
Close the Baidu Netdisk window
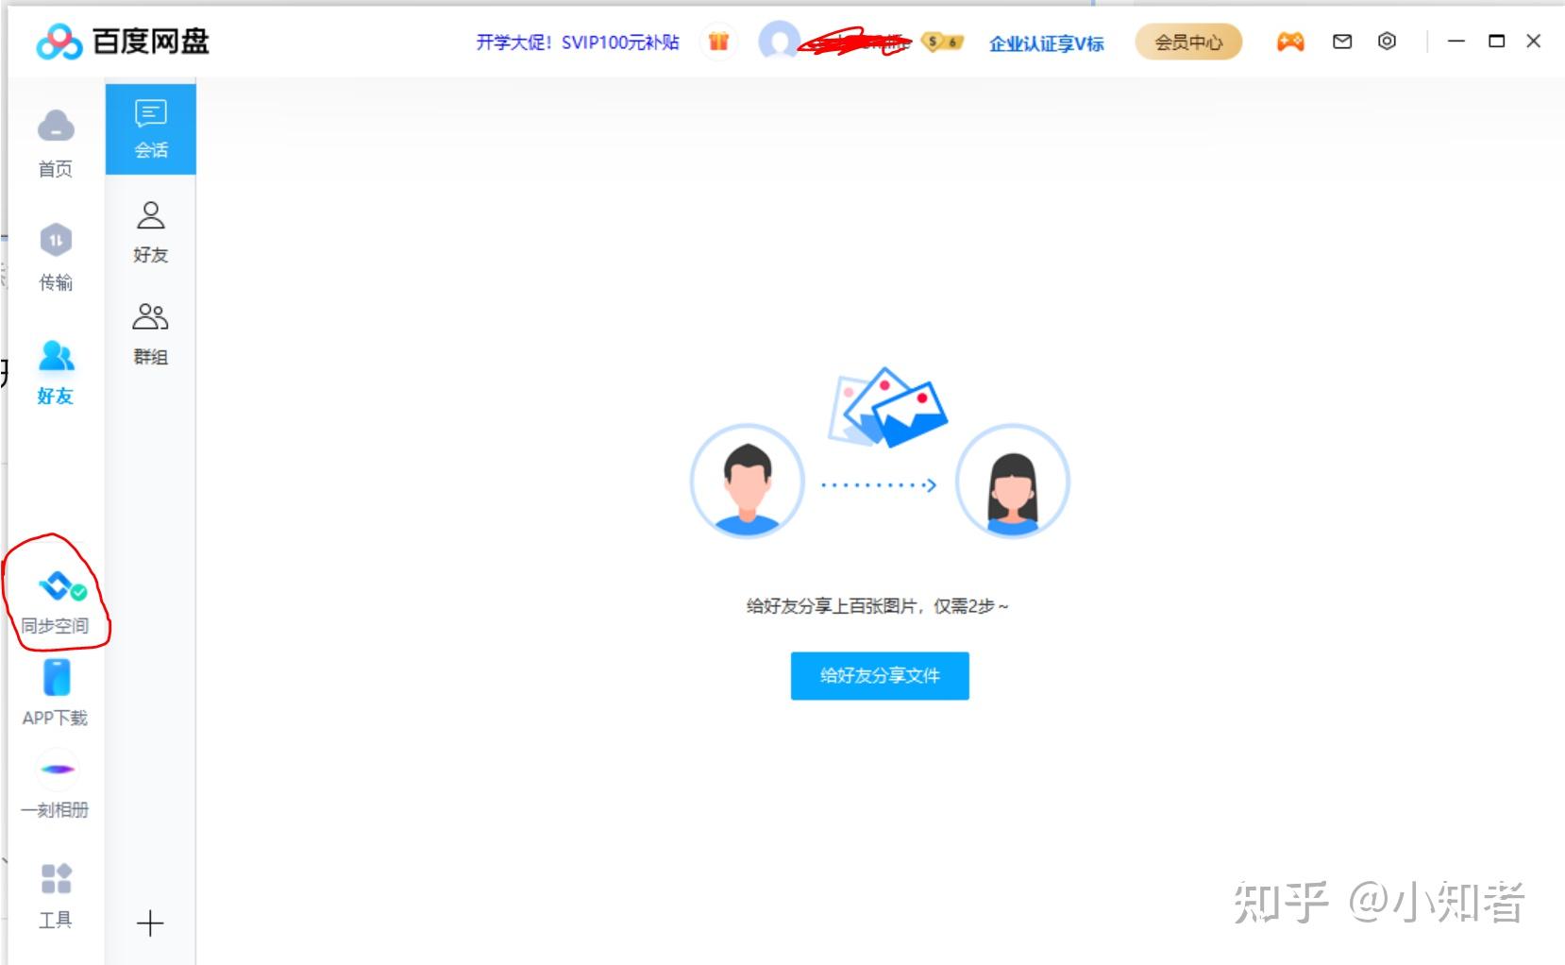1534,41
